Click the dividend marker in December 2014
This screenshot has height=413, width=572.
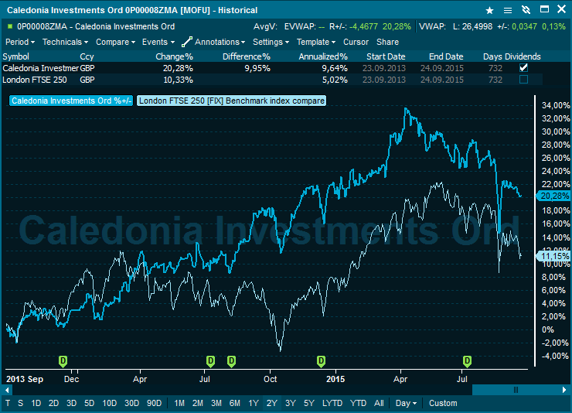(321, 361)
